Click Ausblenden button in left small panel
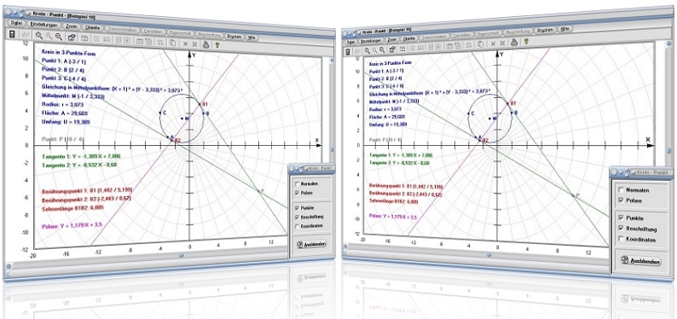The width and height of the screenshot is (677, 319). (x=312, y=244)
